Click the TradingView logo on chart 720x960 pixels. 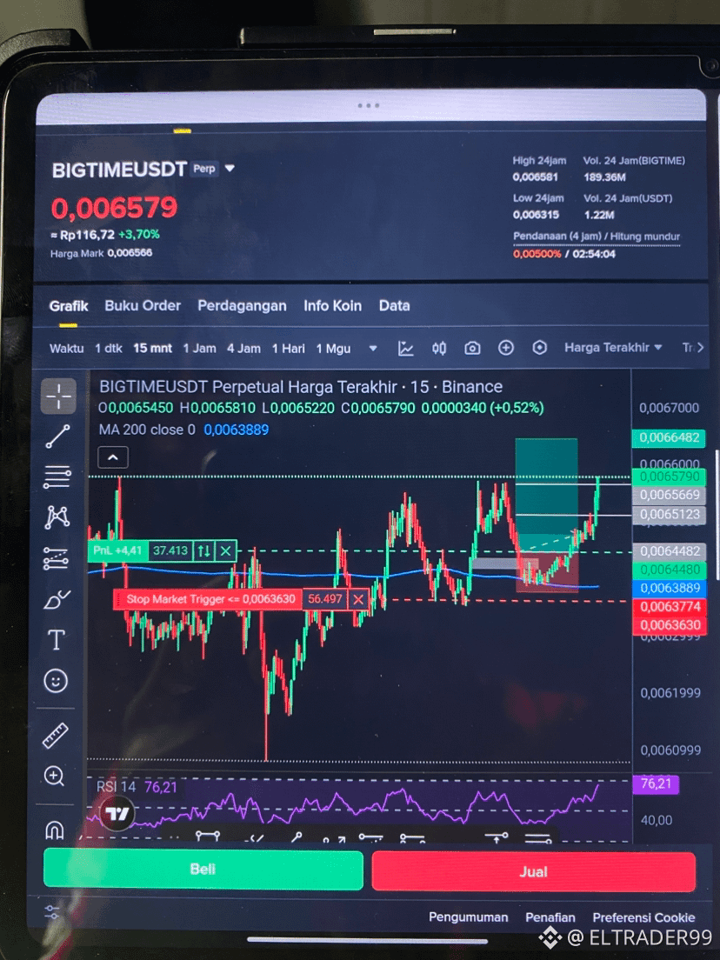point(117,814)
